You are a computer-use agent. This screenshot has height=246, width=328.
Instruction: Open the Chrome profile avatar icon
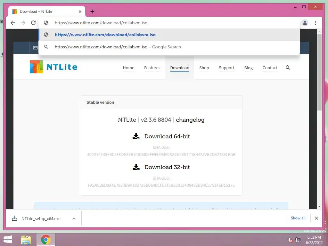point(305,23)
